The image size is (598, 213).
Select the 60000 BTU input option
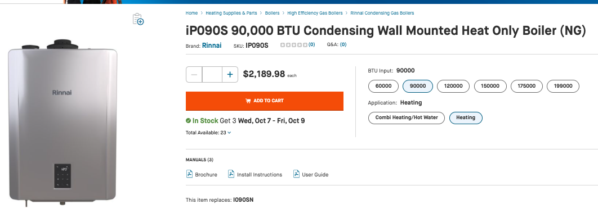click(x=383, y=86)
